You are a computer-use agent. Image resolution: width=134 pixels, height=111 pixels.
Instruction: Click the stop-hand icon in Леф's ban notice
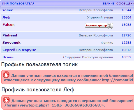click(x=6, y=100)
